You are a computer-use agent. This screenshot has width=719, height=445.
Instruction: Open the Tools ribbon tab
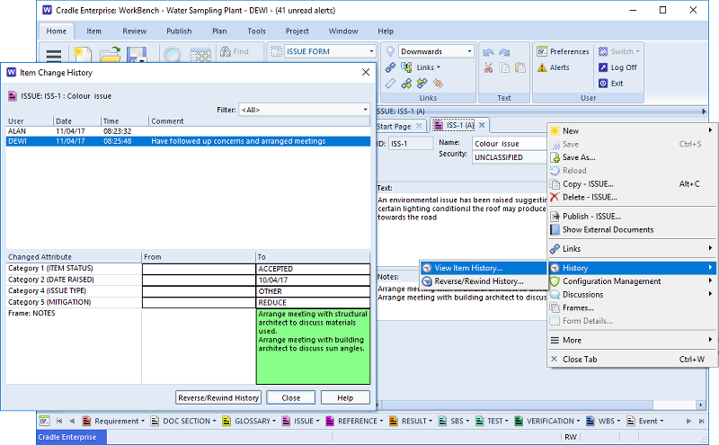[256, 31]
